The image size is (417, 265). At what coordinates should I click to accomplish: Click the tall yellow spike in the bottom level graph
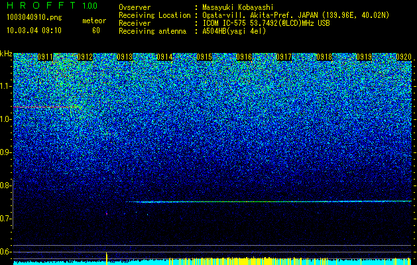[x=107, y=258]
